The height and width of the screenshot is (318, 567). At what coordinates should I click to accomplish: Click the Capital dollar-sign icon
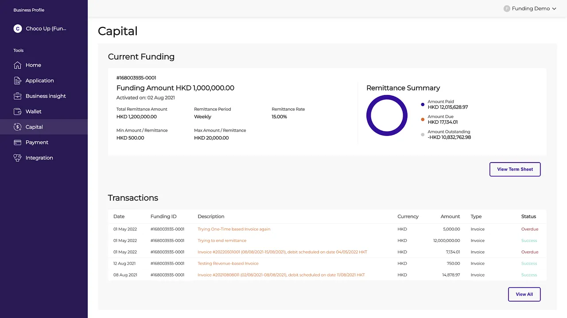point(17,127)
